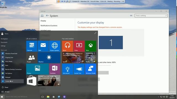Open the Xbox tile
This screenshot has height=99, width=177.
coord(91,46)
